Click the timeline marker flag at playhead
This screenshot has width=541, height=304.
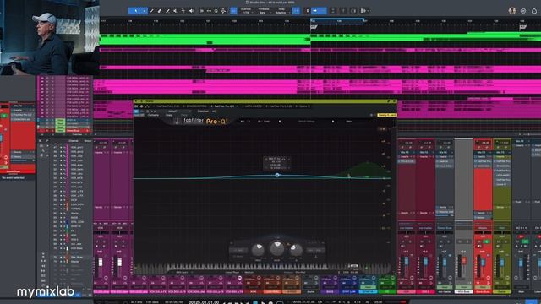pyautogui.click(x=314, y=26)
